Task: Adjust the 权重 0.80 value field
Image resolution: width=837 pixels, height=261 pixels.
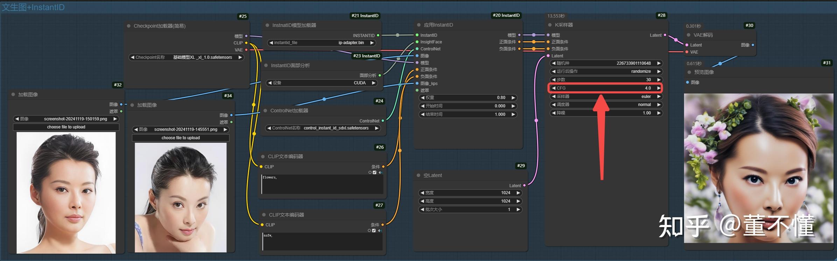Action: [468, 98]
